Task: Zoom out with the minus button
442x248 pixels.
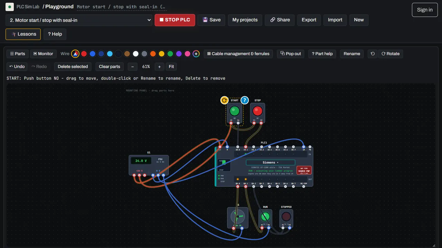Action: click(x=132, y=66)
